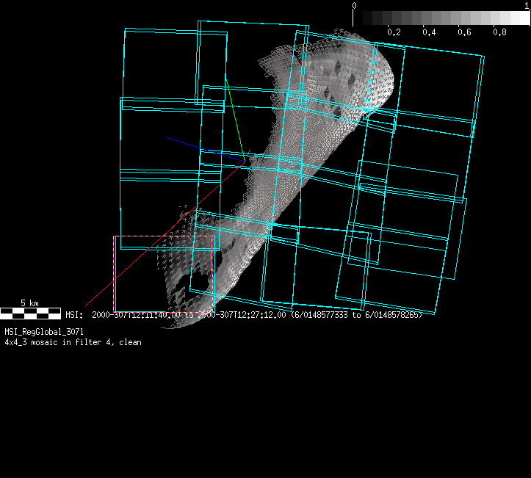The width and height of the screenshot is (531, 478).
Task: Click the "4x4_3 mosaic in filter 4, clean" description
Action: point(73,342)
